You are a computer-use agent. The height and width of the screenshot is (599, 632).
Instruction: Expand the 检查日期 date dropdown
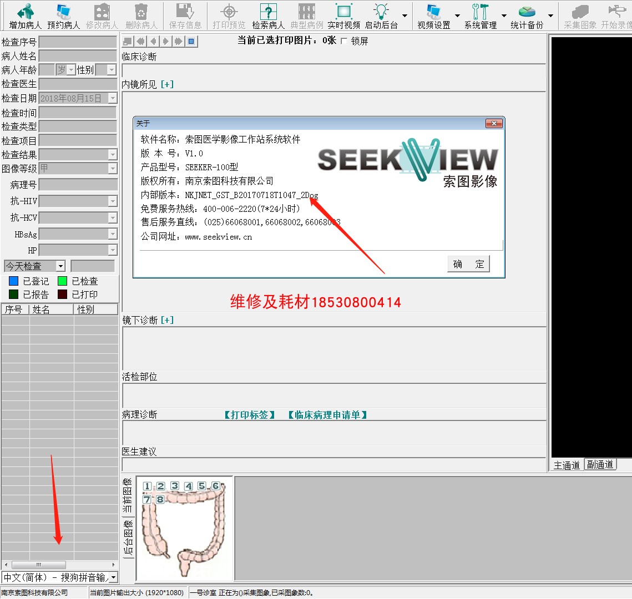[113, 98]
